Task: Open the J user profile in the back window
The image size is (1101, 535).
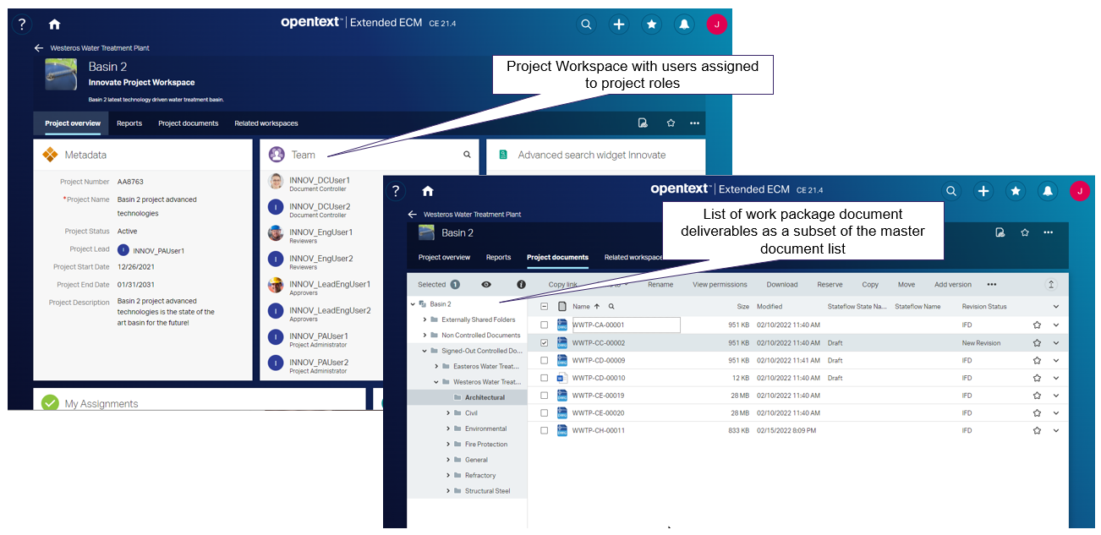Action: point(716,25)
